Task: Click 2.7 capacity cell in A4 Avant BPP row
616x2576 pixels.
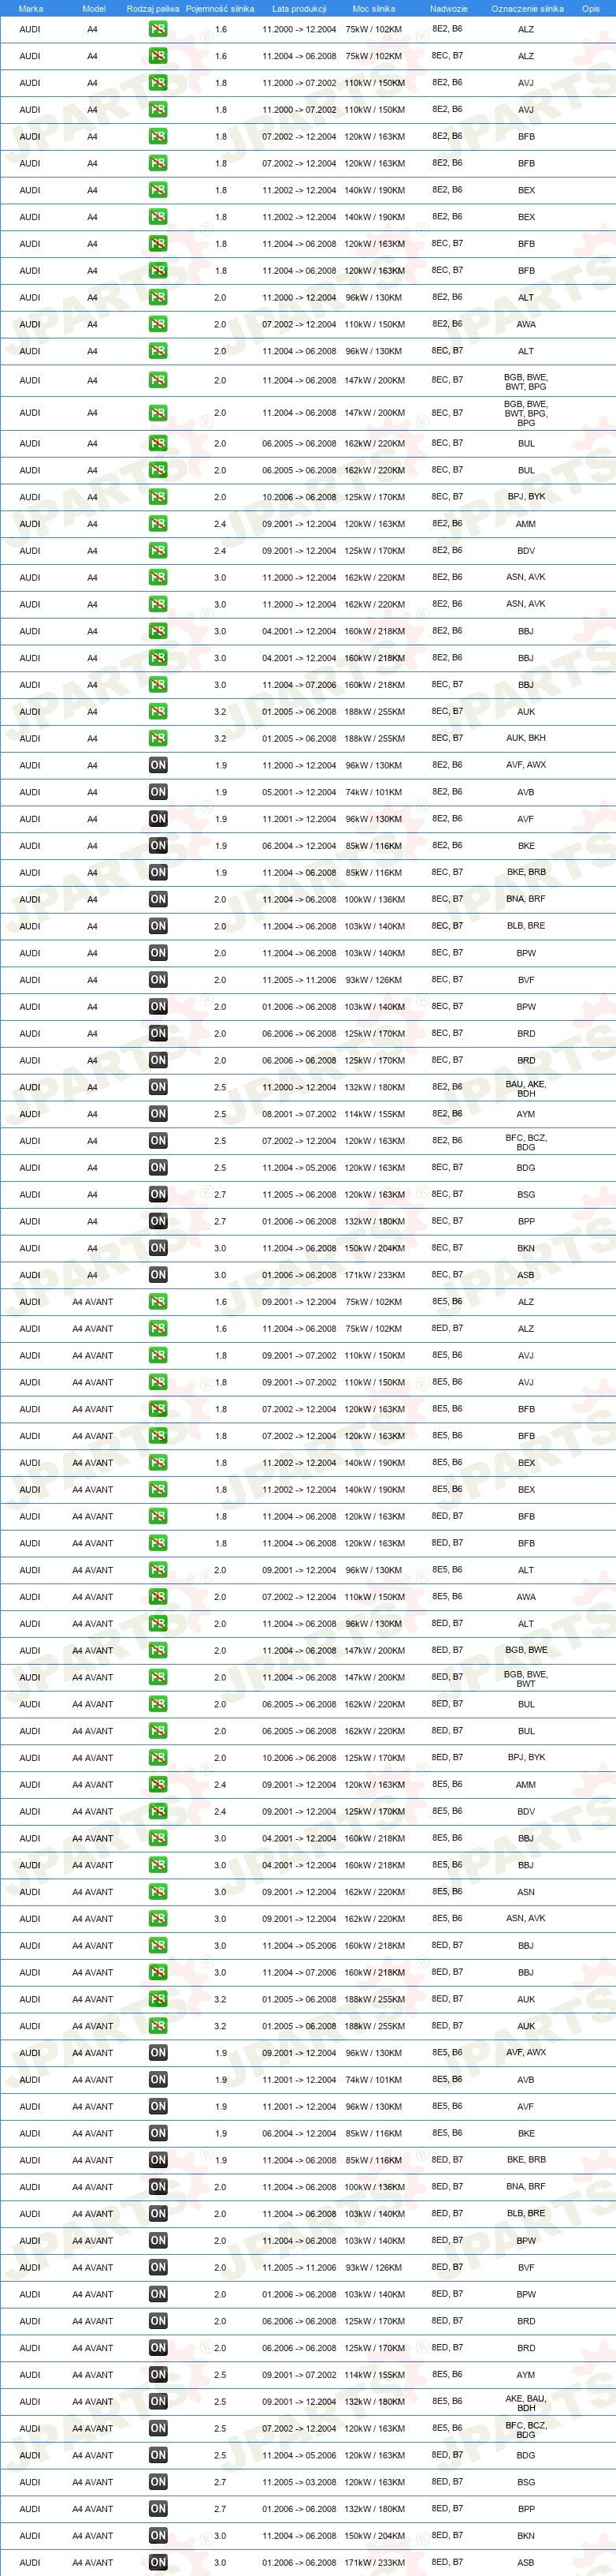Action: tap(220, 2508)
